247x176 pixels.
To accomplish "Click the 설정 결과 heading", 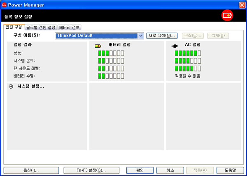I will (23, 45).
